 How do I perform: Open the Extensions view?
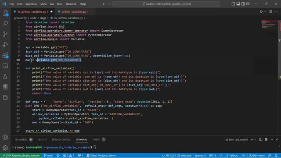point(5,55)
